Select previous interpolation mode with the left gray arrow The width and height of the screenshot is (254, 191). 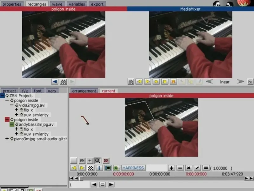(x=210, y=81)
